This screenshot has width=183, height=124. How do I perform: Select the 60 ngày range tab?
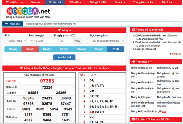click(47, 49)
